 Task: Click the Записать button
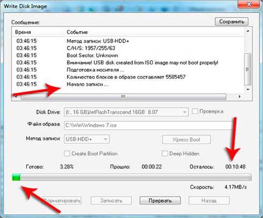coord(111,200)
